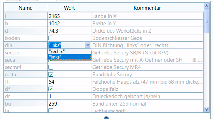This screenshot has width=213, height=119.
Task: Uncheck the rustu Rundstulp Secury checkbox
Action: click(51, 75)
